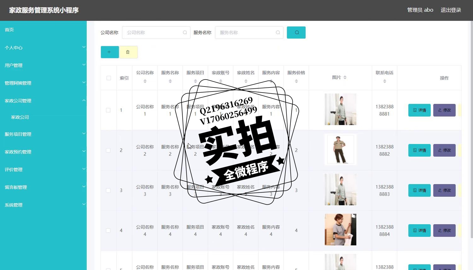Expand the 管理阿姨管理 sidebar menu
The width and height of the screenshot is (473, 270).
(43, 83)
